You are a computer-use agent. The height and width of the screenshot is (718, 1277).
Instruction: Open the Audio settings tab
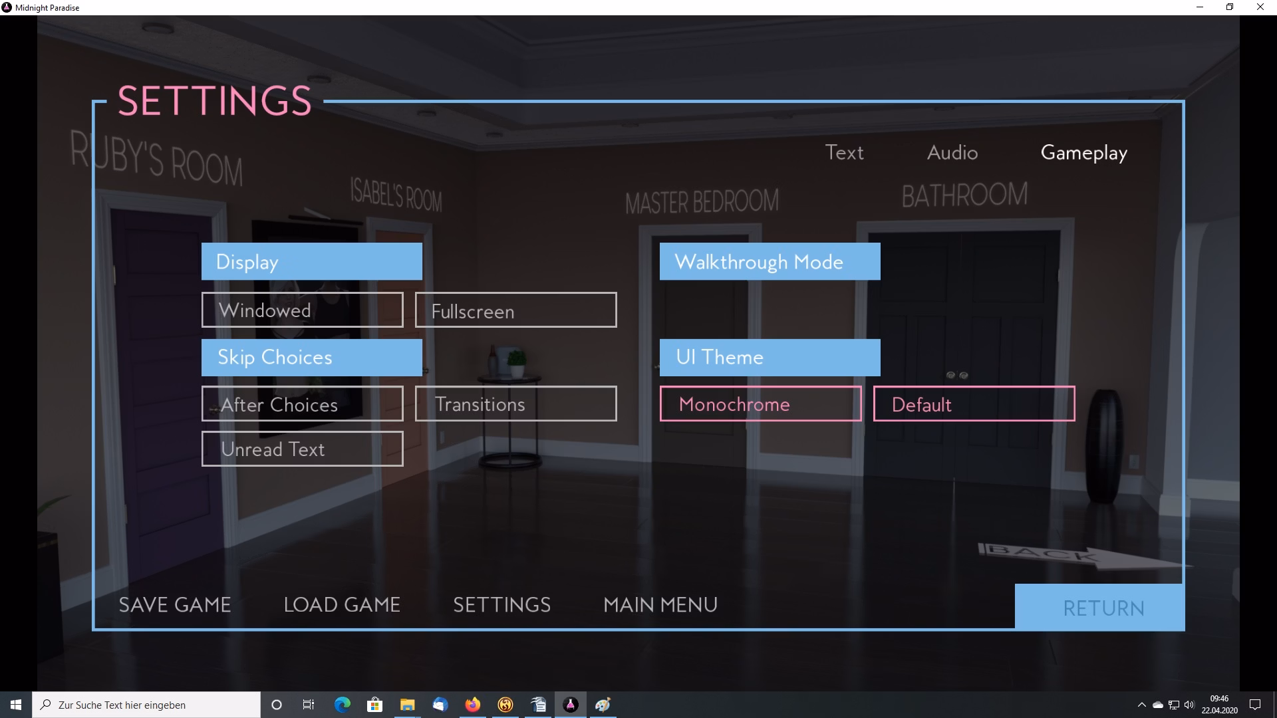(952, 152)
